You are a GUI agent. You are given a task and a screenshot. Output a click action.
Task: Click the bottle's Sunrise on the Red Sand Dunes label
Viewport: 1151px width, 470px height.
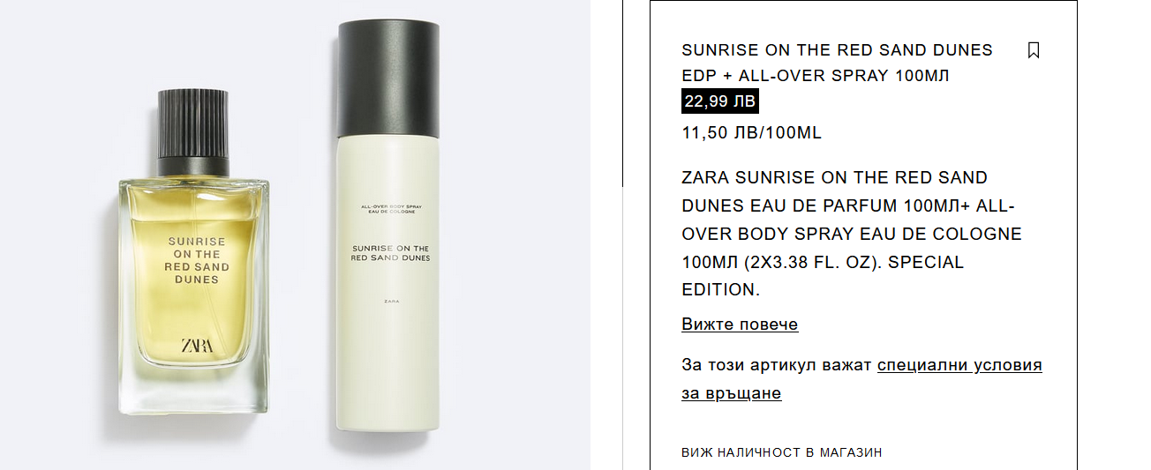click(x=197, y=260)
